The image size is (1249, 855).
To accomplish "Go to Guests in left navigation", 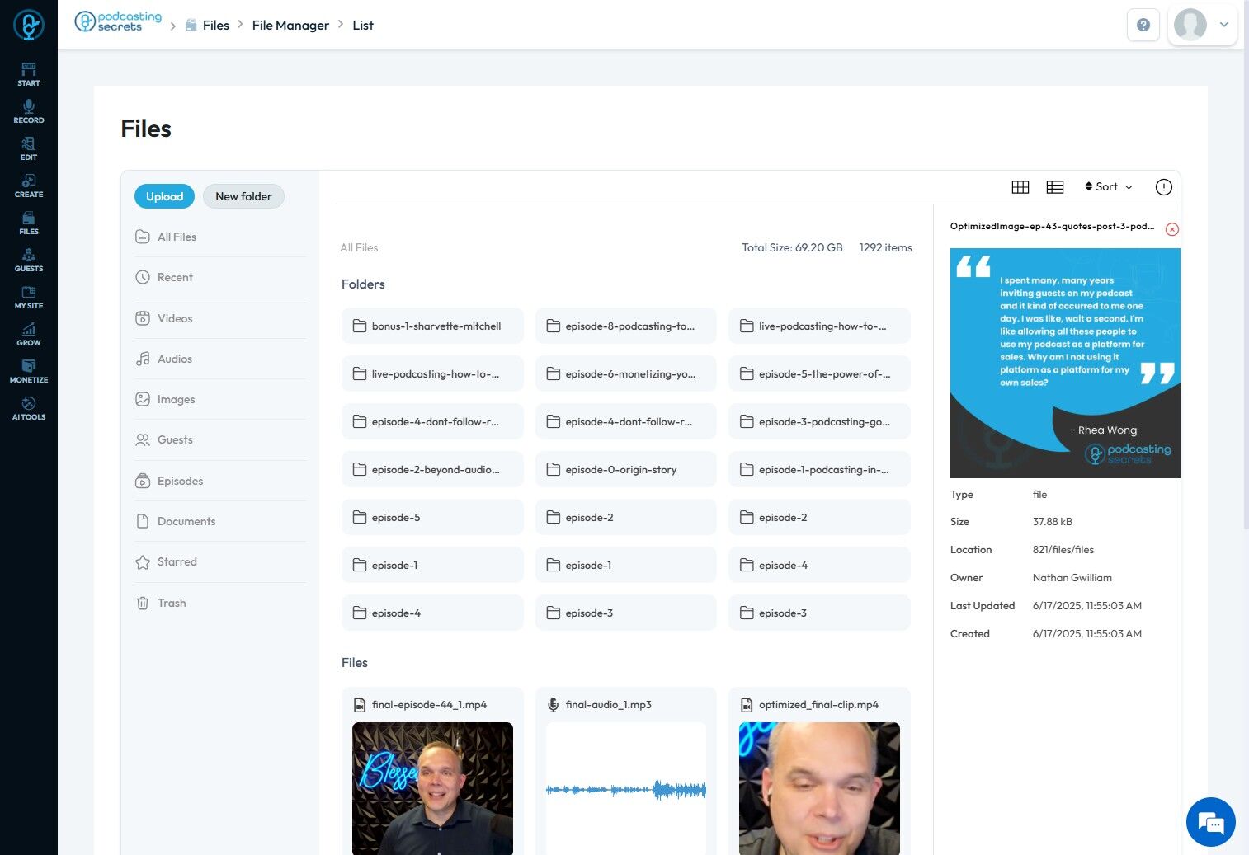I will 28,260.
